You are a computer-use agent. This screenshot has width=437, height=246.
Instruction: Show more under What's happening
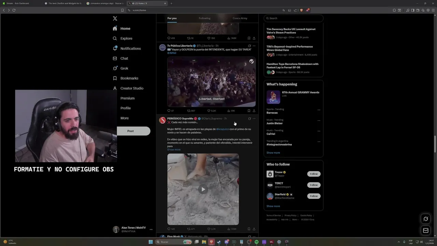[273, 153]
